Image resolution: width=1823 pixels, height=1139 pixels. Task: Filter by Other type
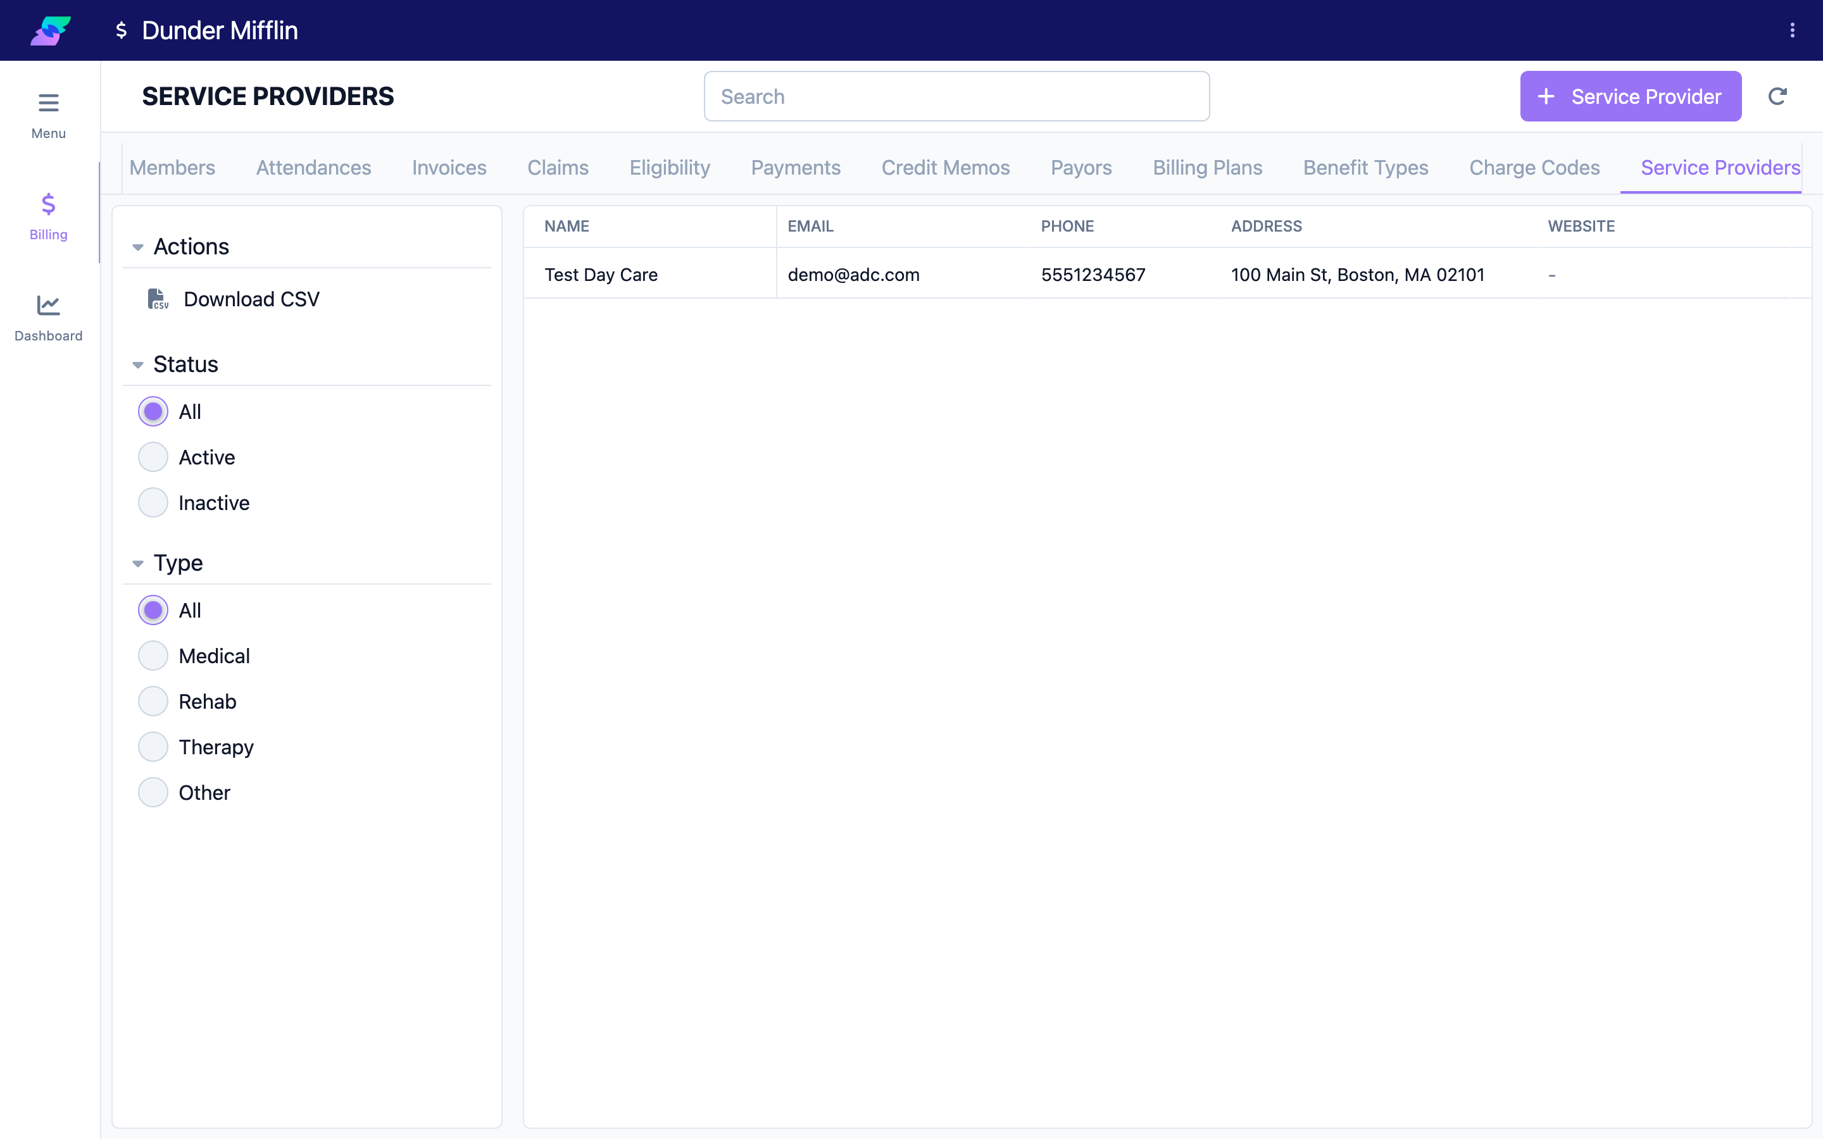[153, 792]
